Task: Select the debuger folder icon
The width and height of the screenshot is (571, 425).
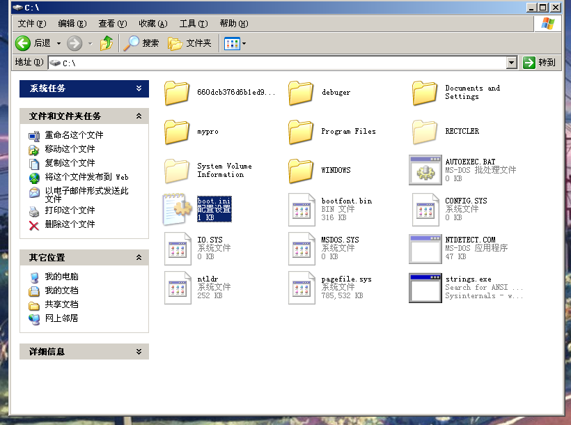Action: (301, 93)
